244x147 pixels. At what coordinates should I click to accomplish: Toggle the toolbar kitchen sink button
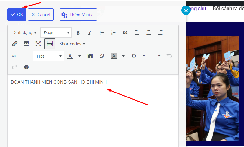[50, 44]
